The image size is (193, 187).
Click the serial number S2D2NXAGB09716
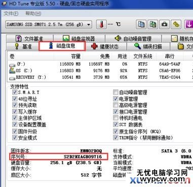(83, 157)
